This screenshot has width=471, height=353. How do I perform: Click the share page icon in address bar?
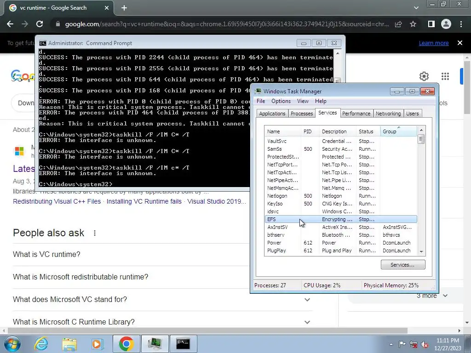[398, 24]
